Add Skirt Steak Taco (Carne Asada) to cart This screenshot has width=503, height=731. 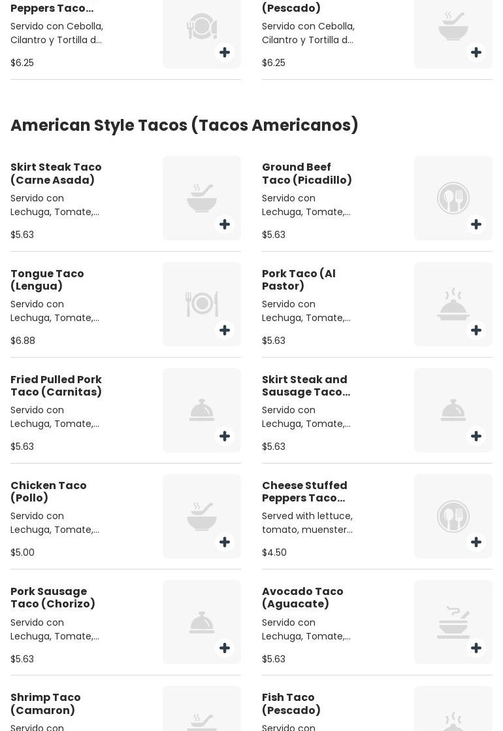[225, 224]
